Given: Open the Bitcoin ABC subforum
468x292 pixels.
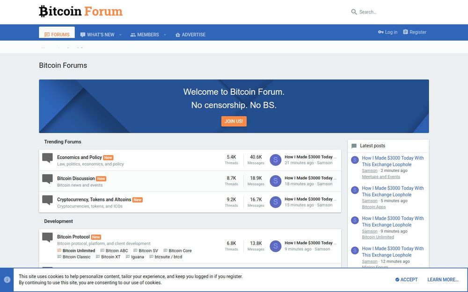Looking at the screenshot, I should click(x=117, y=250).
